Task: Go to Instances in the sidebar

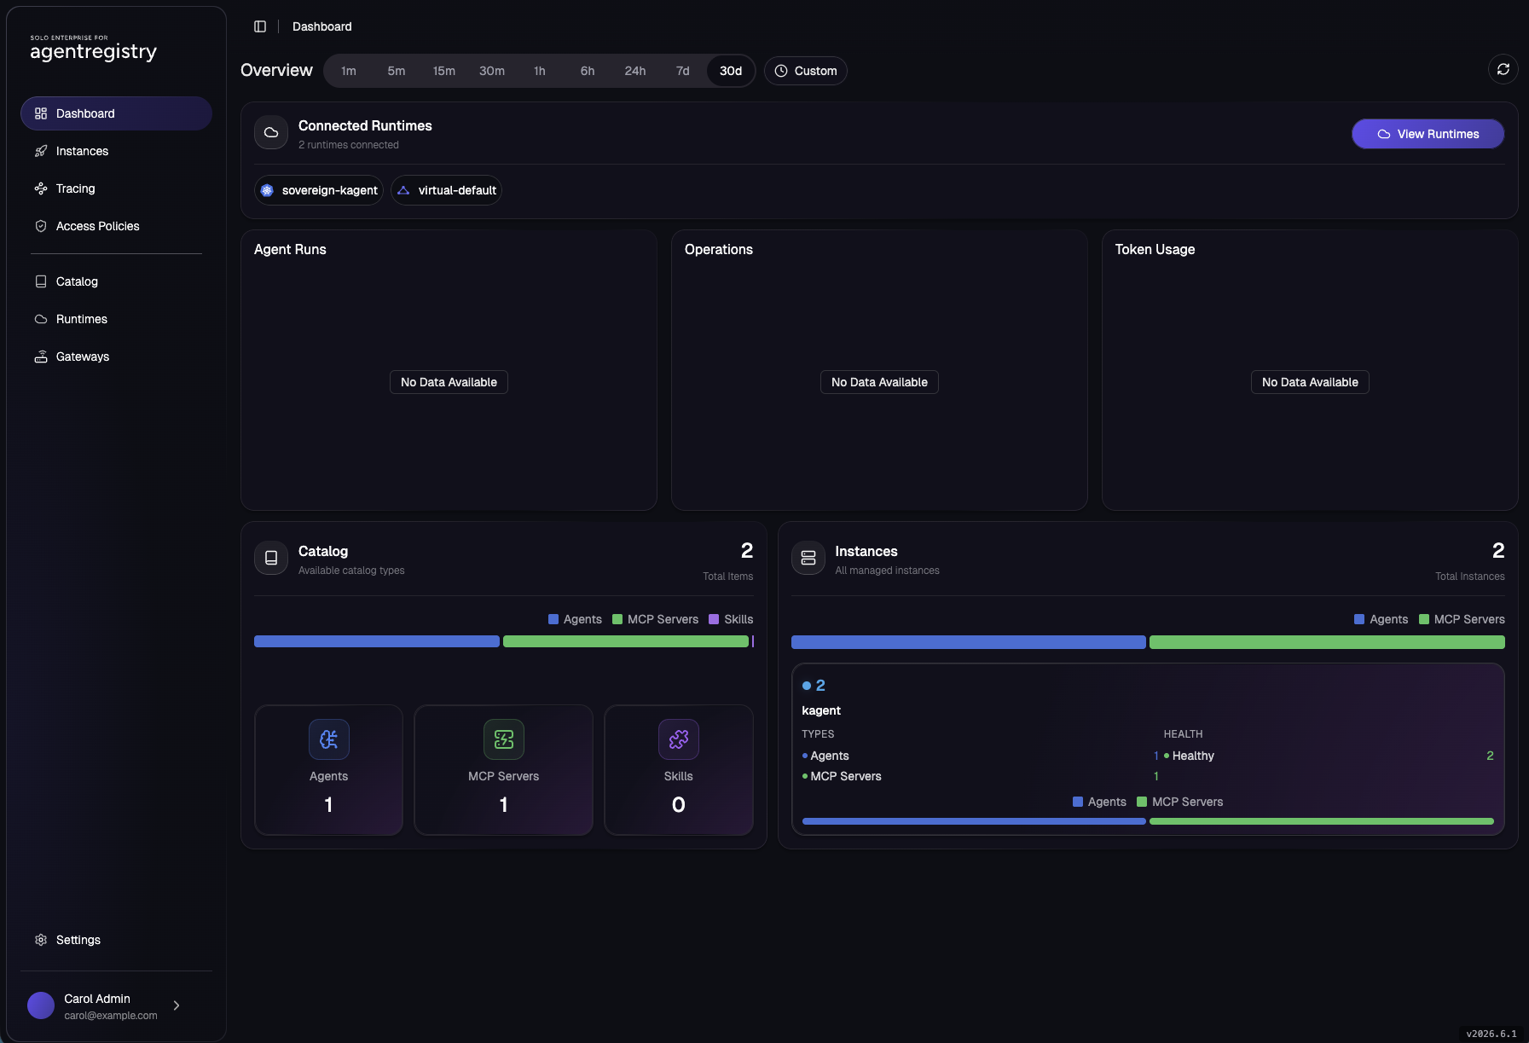Action: click(x=116, y=151)
